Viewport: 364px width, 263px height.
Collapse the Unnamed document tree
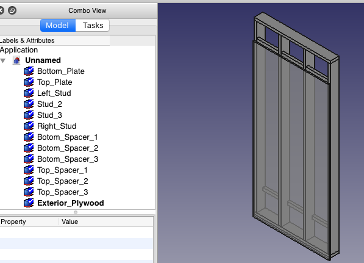tap(3, 60)
